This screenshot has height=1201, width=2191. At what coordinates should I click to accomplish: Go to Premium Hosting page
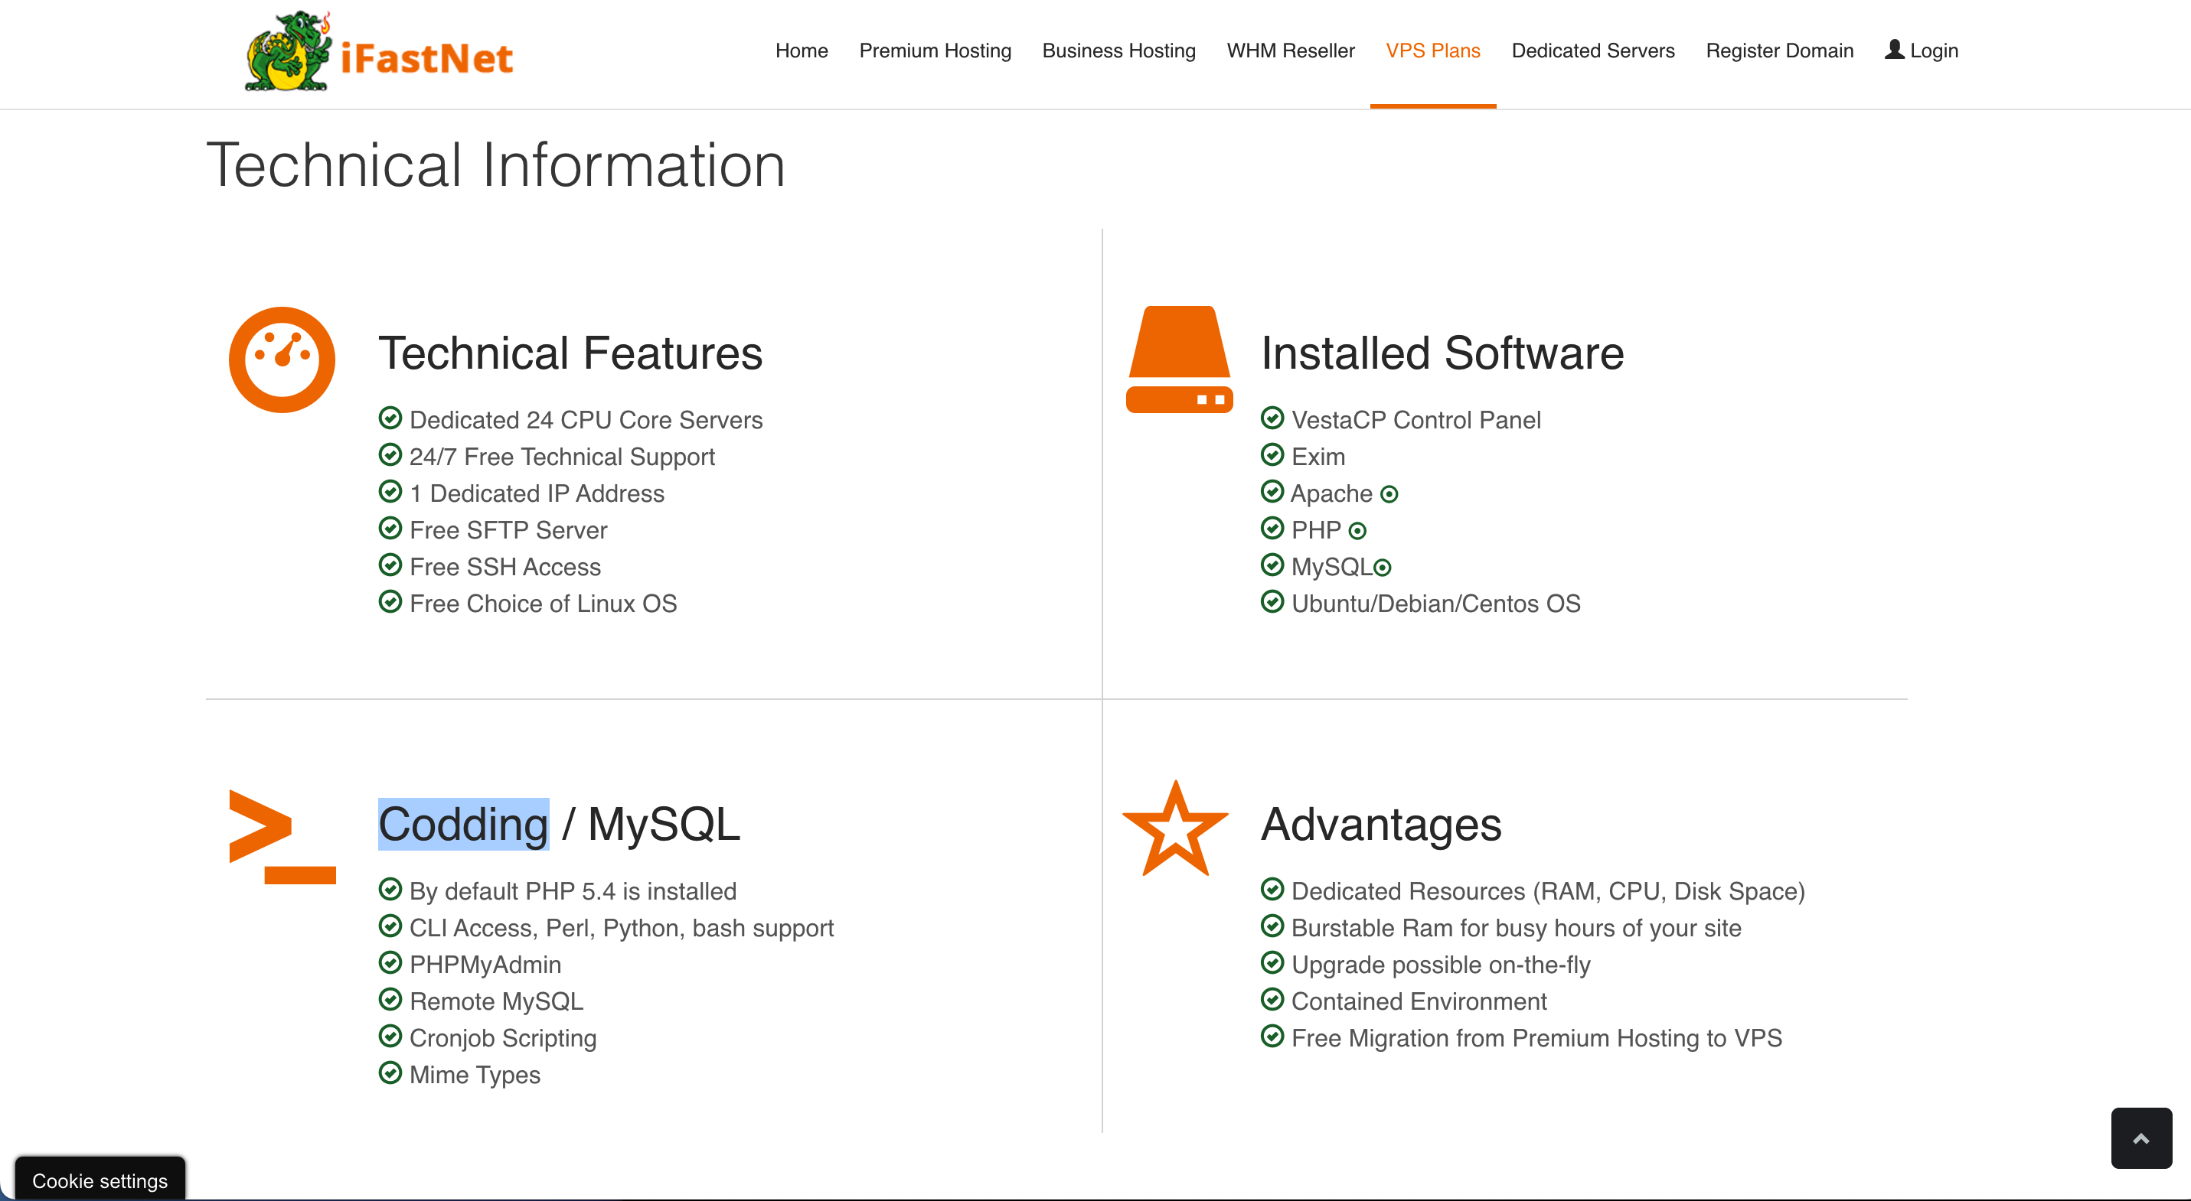click(x=935, y=51)
